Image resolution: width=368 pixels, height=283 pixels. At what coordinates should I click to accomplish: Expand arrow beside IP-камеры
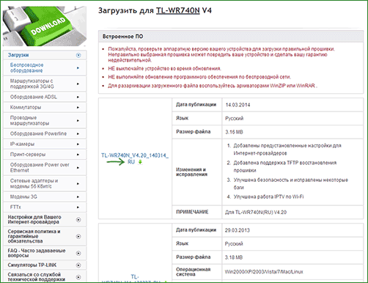point(78,144)
